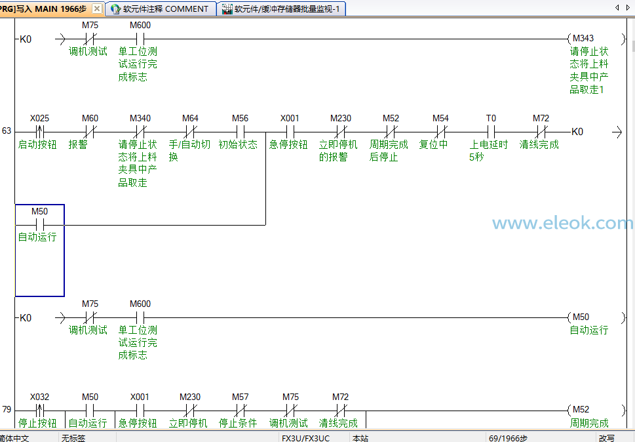Select the M64 手/自动切换 contact

pos(190,132)
